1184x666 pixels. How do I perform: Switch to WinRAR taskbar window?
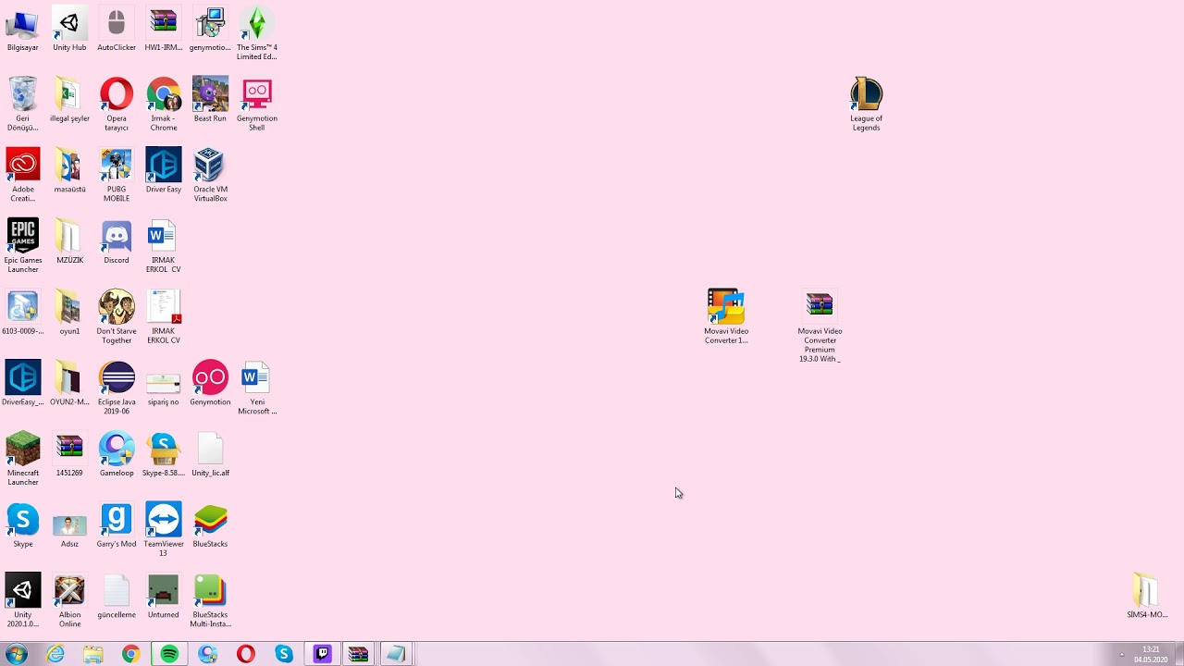point(359,654)
